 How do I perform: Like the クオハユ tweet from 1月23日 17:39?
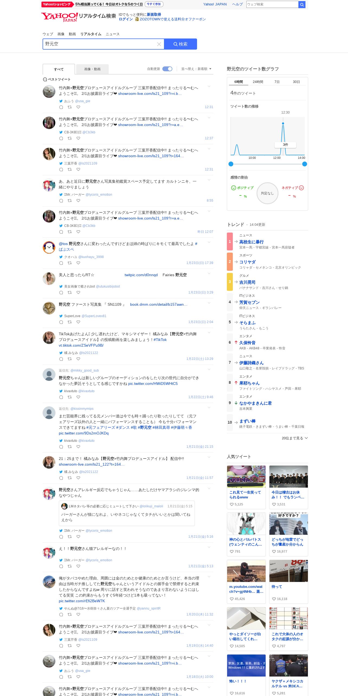pos(78,263)
